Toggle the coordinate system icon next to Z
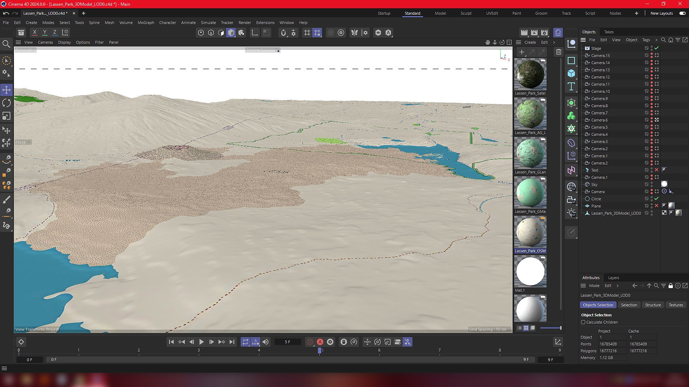689x387 pixels. tap(65, 33)
